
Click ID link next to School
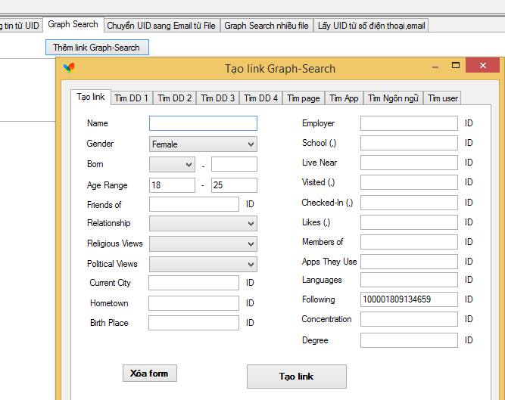[469, 143]
